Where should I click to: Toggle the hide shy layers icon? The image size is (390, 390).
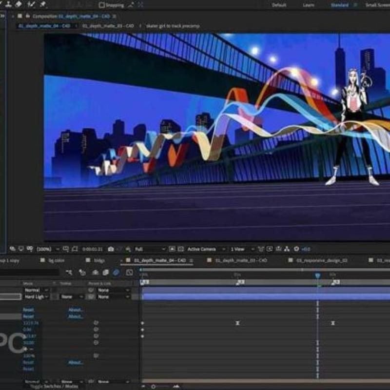(95, 273)
